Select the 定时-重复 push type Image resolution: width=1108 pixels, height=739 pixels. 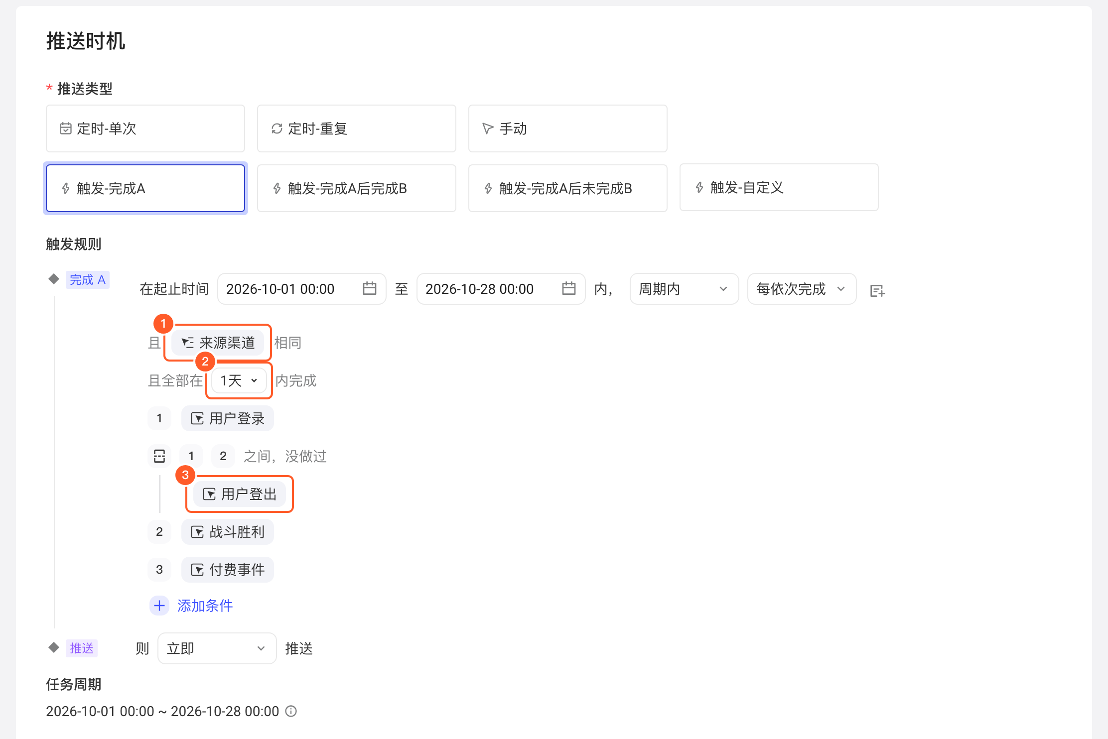357,128
